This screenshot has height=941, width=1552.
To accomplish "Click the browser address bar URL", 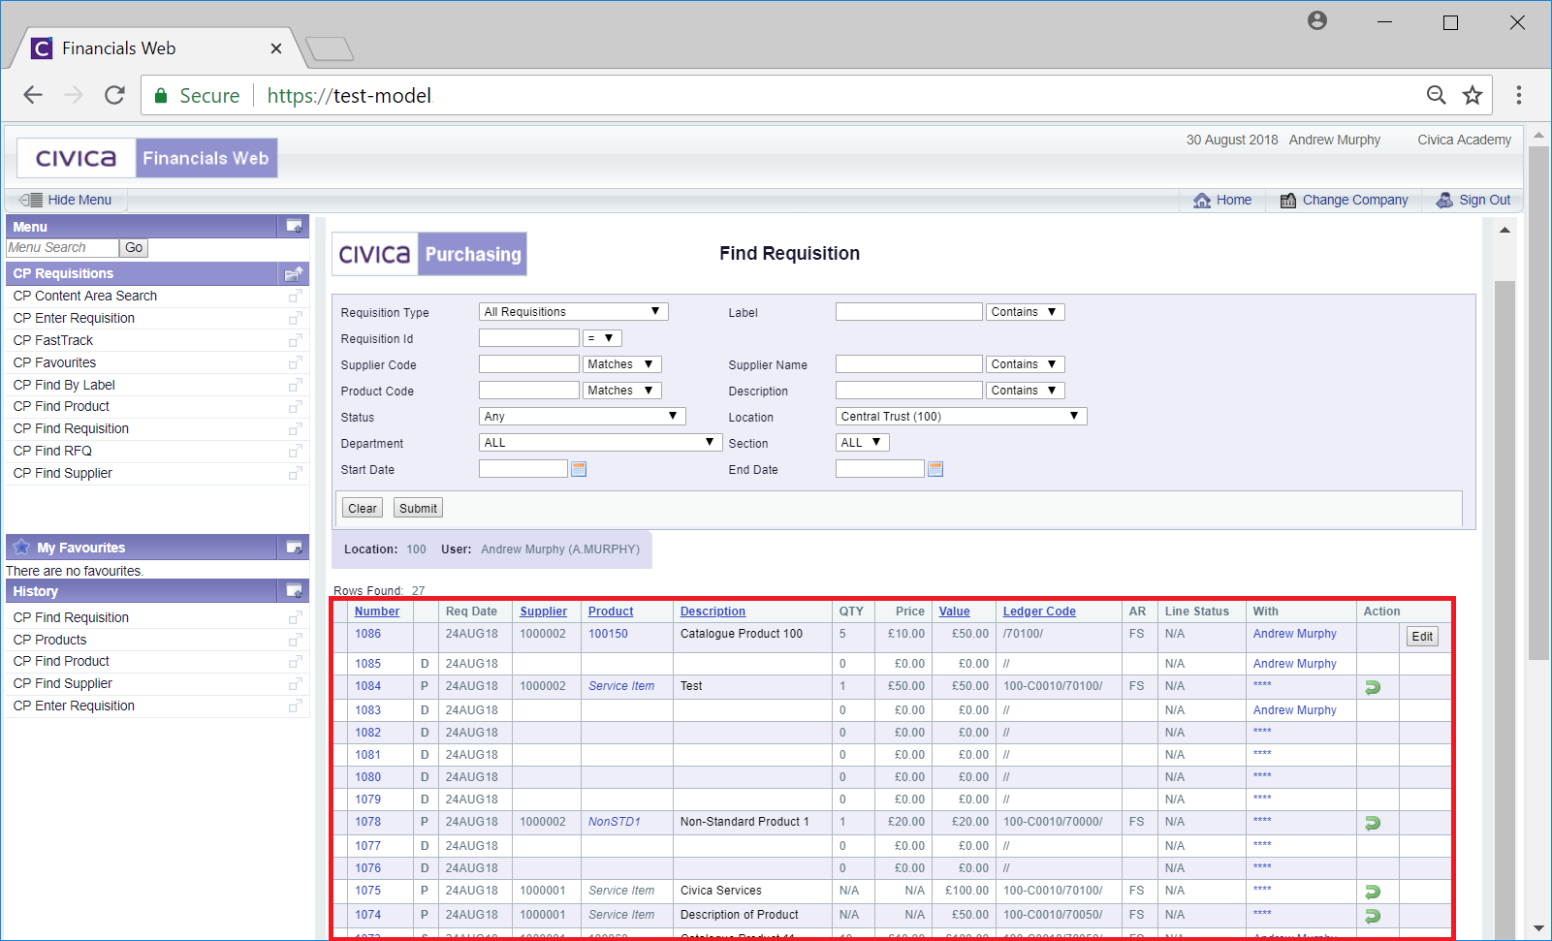I will coord(349,95).
